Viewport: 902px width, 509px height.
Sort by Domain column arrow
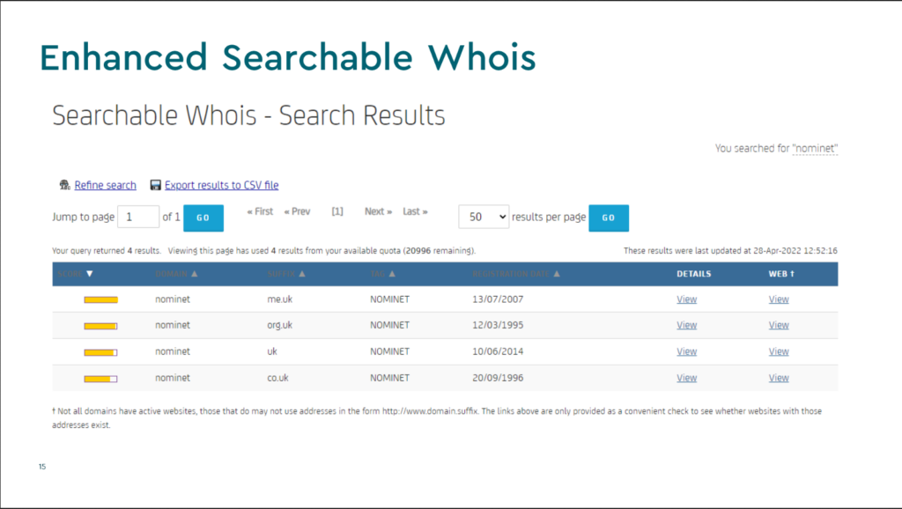point(195,274)
